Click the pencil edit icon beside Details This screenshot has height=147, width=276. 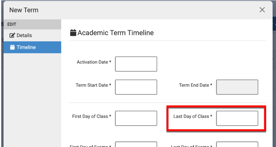(12, 35)
